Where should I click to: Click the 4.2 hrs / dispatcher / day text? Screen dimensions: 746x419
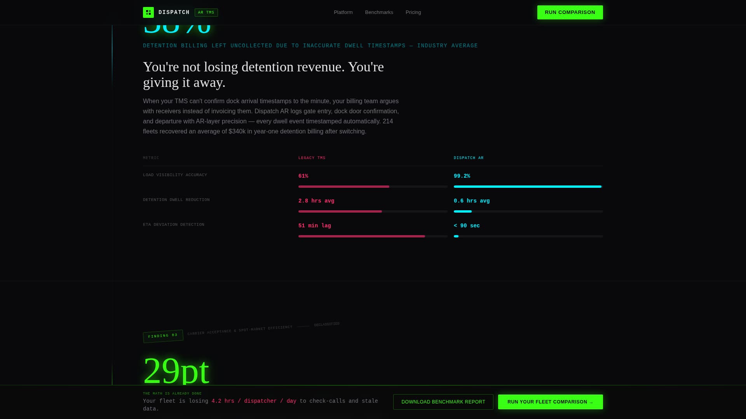pyautogui.click(x=254, y=401)
